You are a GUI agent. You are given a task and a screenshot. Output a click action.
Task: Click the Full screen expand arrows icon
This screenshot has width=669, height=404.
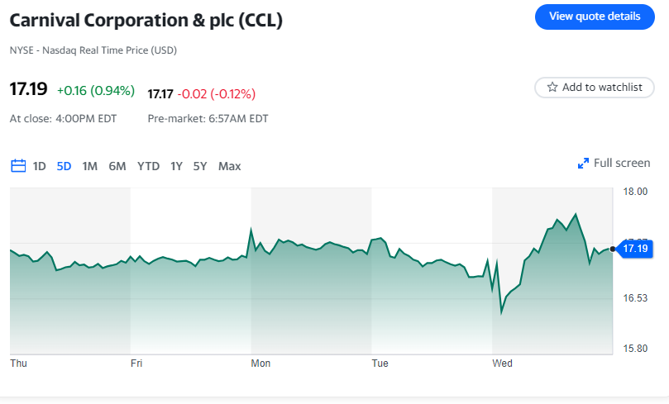583,164
